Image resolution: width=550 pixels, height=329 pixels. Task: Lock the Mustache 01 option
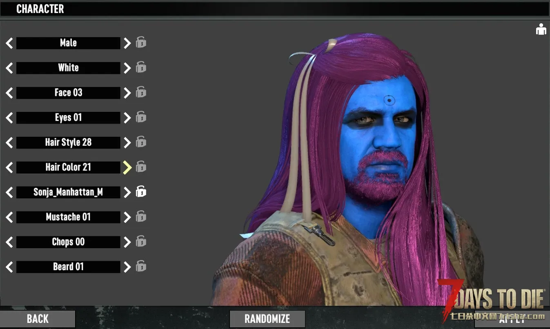click(141, 216)
